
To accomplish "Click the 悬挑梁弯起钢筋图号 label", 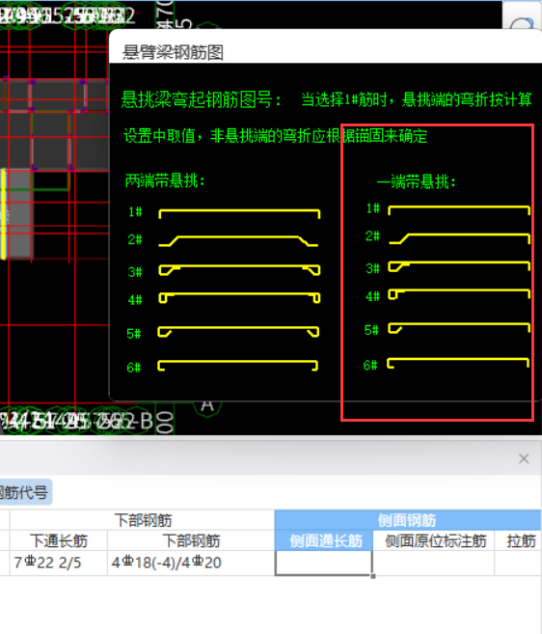I will (201, 99).
